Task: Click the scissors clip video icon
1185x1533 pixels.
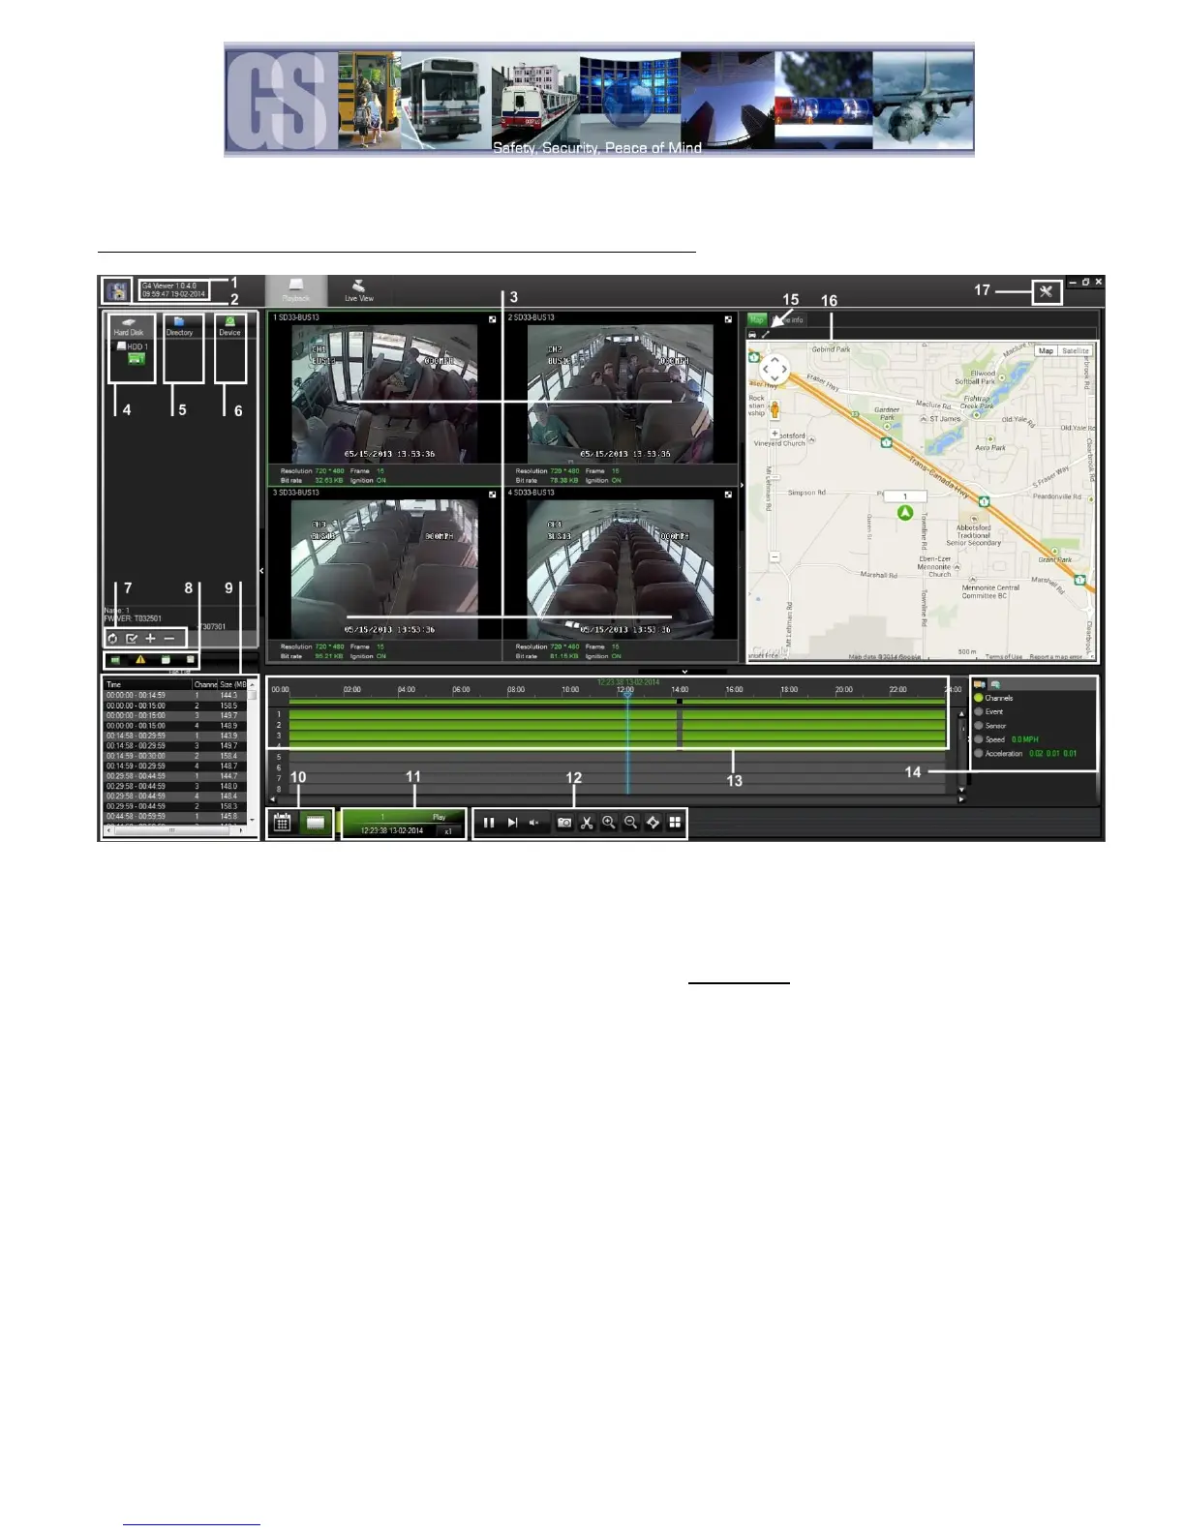Action: pyautogui.click(x=587, y=823)
